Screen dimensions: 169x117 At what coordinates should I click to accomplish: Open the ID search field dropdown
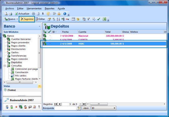[114, 108]
